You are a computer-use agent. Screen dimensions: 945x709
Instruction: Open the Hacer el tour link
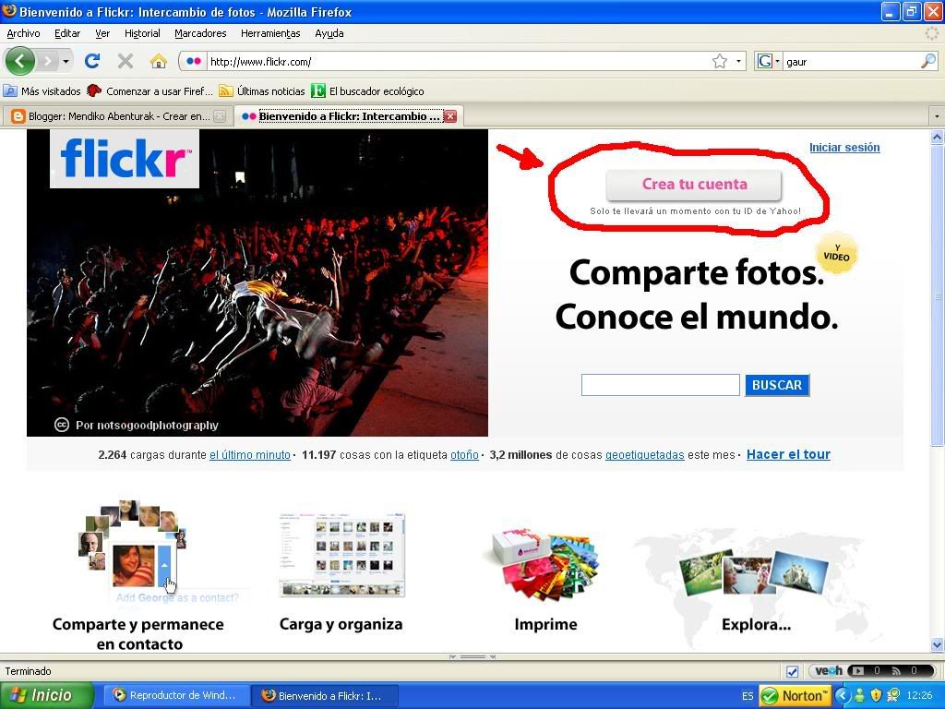[x=788, y=454]
